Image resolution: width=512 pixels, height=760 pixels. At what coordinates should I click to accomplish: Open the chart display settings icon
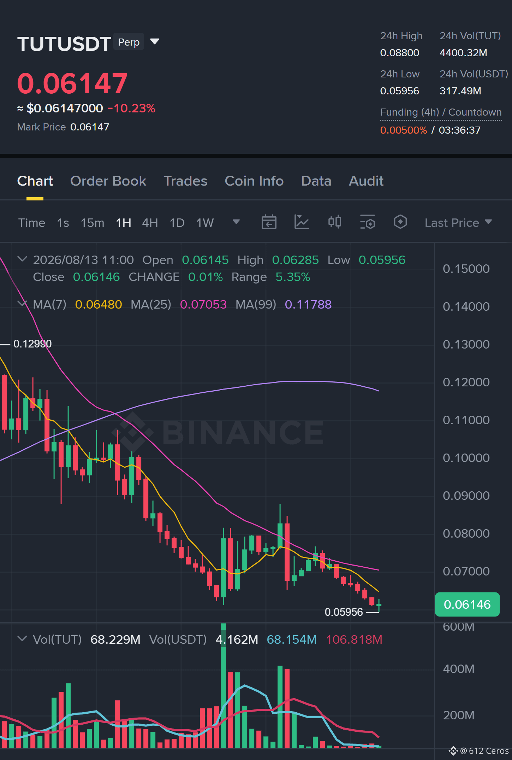click(368, 222)
